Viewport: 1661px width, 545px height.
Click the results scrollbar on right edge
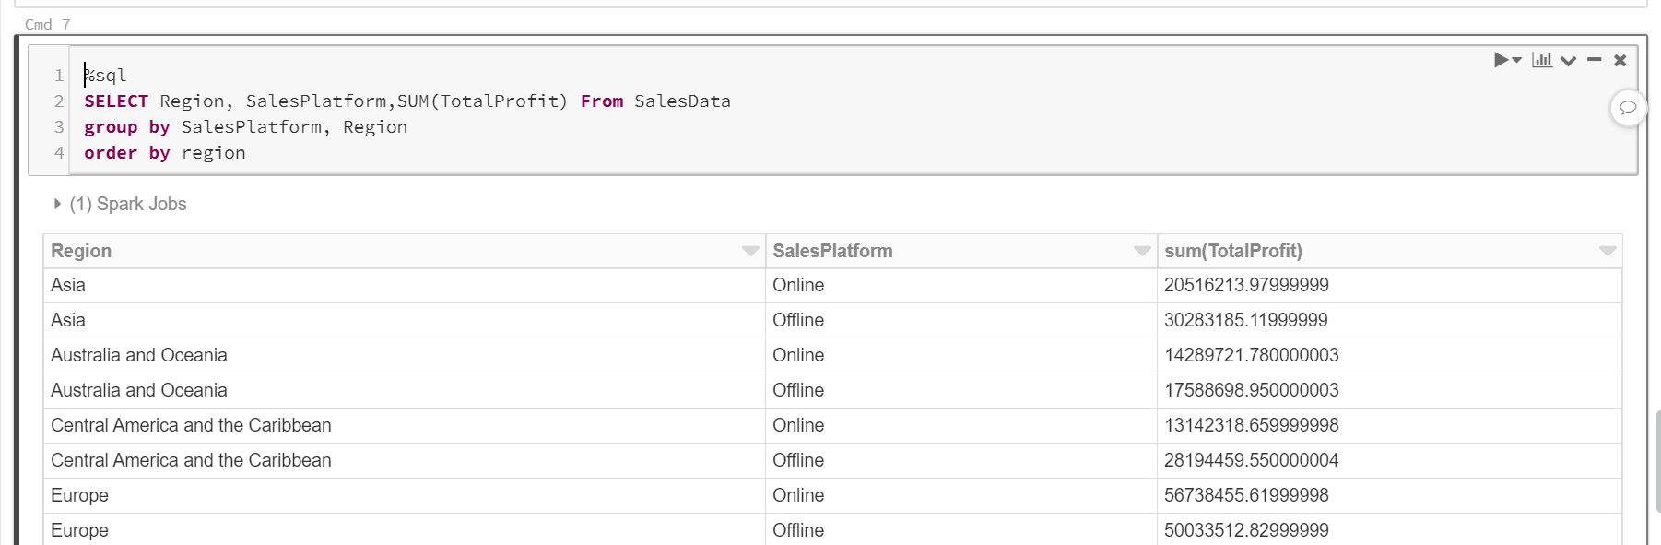pos(1656,461)
